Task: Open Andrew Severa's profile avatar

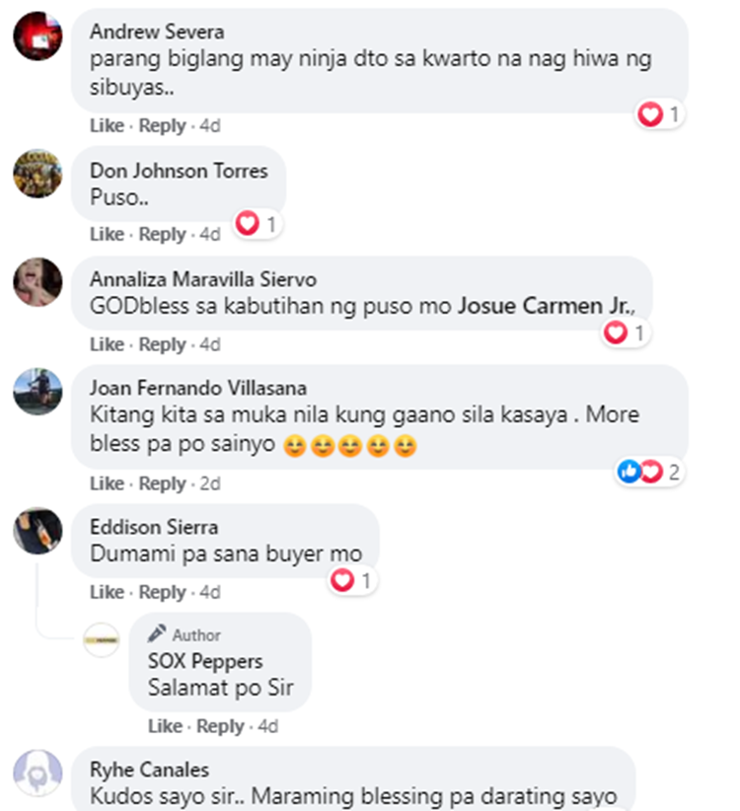Action: point(37,37)
